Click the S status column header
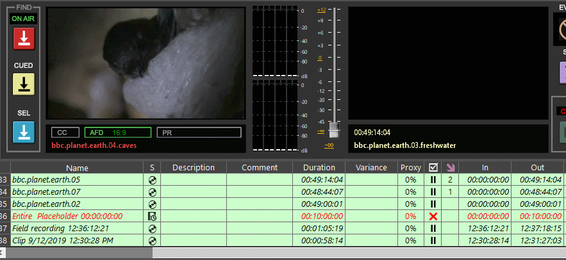566x260 pixels. (152, 167)
